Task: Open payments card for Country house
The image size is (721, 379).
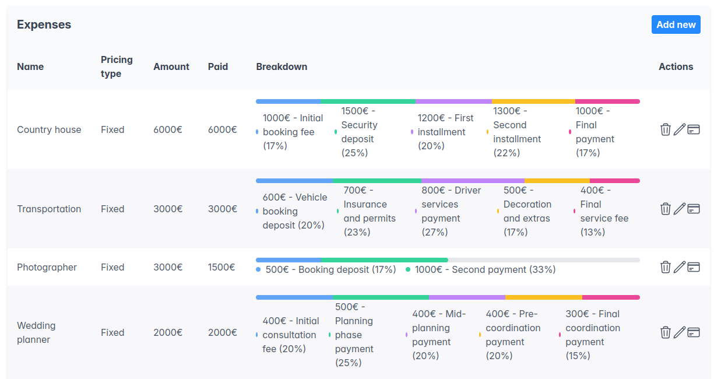Action: pos(694,129)
